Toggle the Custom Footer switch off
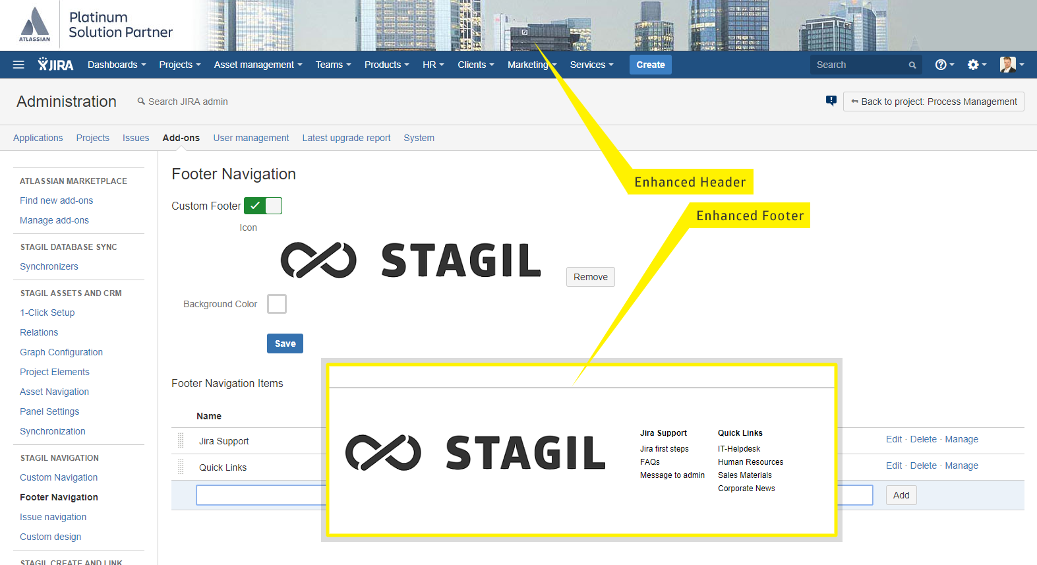 point(263,206)
